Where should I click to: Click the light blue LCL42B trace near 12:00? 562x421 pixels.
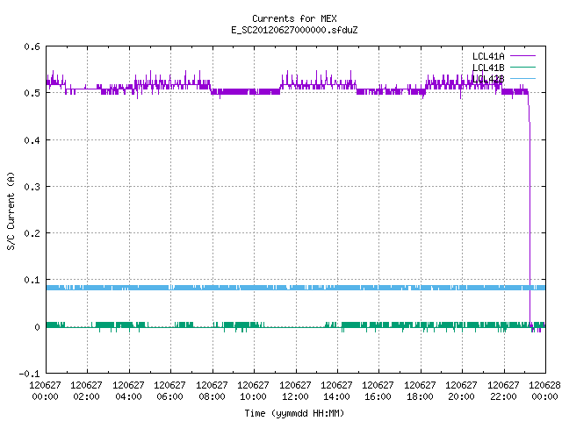296,288
